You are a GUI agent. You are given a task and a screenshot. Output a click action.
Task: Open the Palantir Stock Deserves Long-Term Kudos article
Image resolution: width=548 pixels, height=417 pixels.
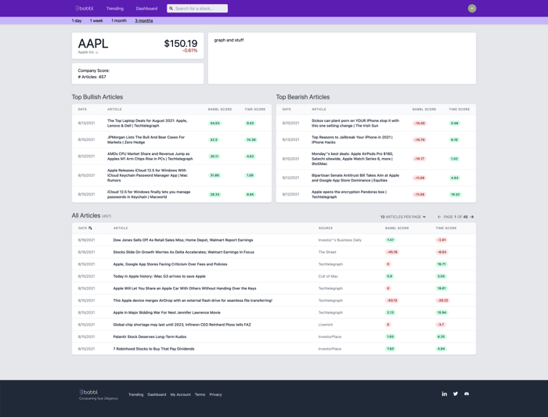point(150,336)
